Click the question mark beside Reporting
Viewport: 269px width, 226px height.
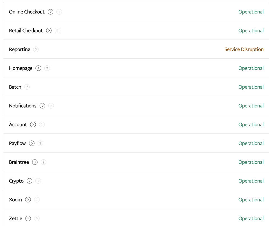pos(36,50)
